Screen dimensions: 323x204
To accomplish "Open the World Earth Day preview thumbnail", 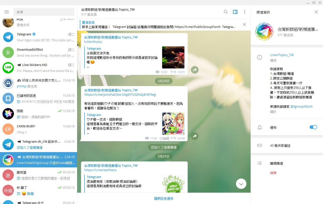I will pyautogui.click(x=173, y=184).
